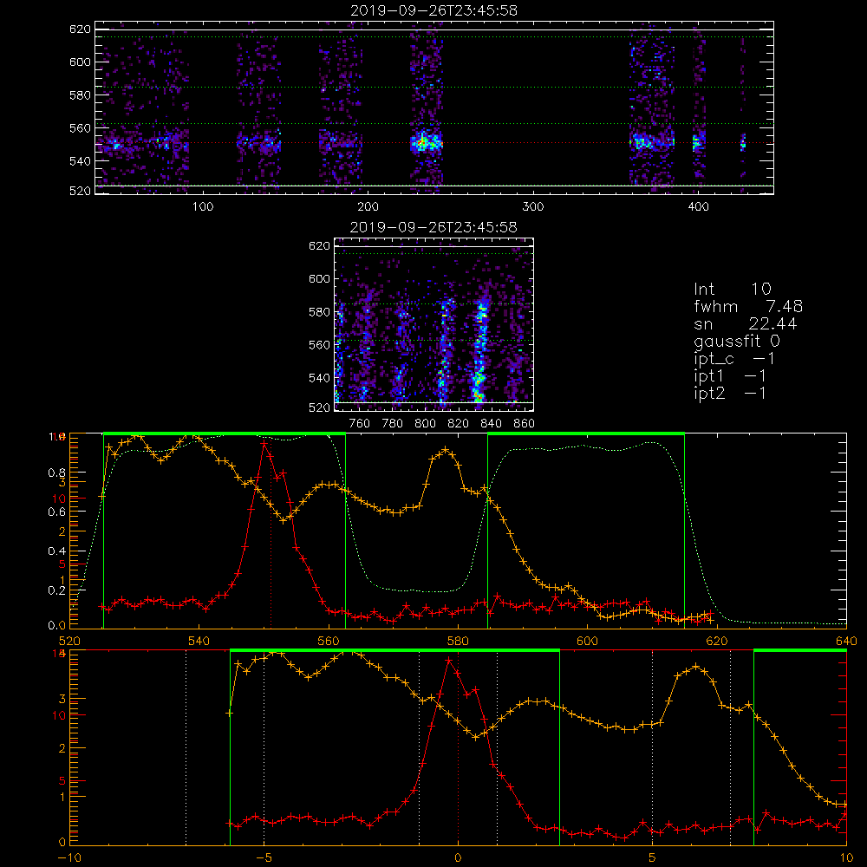Select the 'fwhm 7.48' readout
This screenshot has height=867, width=867.
tap(748, 306)
